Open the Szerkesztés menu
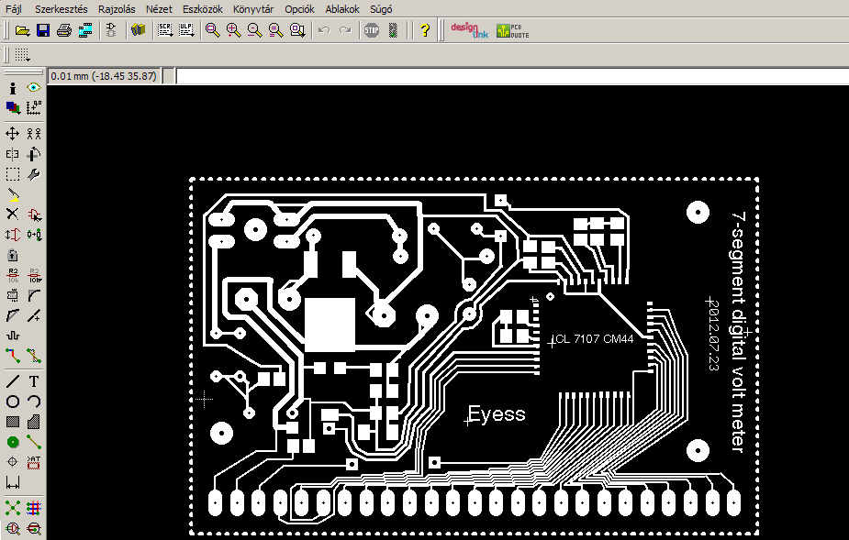 click(x=61, y=9)
